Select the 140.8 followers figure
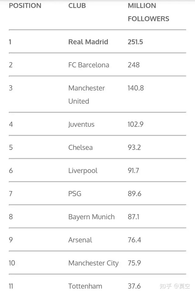The width and height of the screenshot is (195, 294). coord(136,88)
